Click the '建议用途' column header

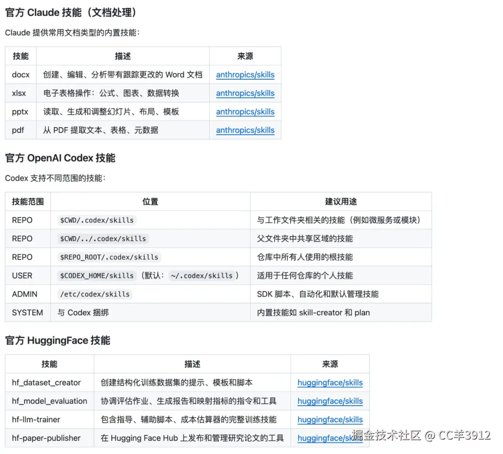coord(341,202)
